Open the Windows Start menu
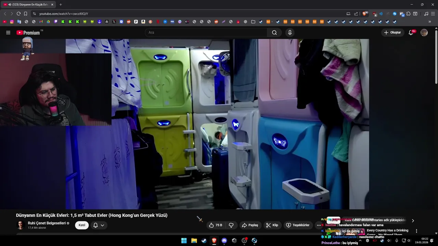 [184, 241]
